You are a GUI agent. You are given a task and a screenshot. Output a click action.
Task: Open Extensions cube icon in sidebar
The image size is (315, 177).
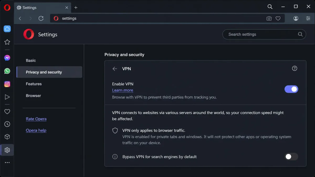[7, 137]
